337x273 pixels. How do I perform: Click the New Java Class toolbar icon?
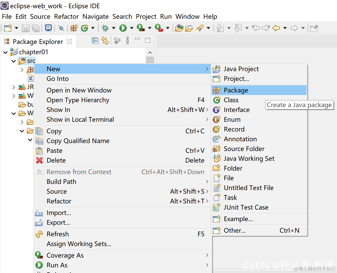(85, 28)
